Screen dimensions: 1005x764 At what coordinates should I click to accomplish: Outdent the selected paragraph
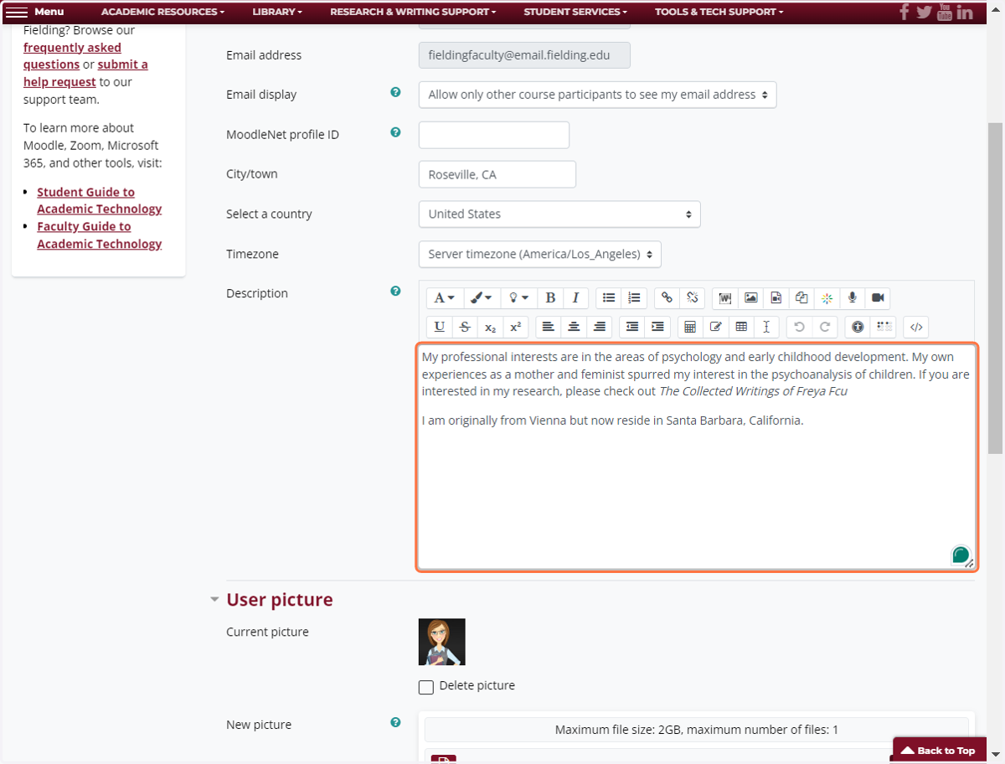pos(632,328)
